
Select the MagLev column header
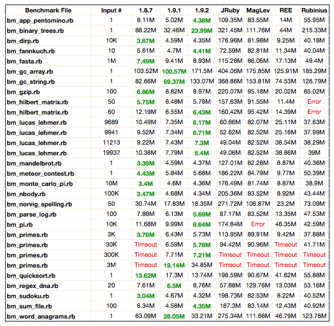point(258,10)
